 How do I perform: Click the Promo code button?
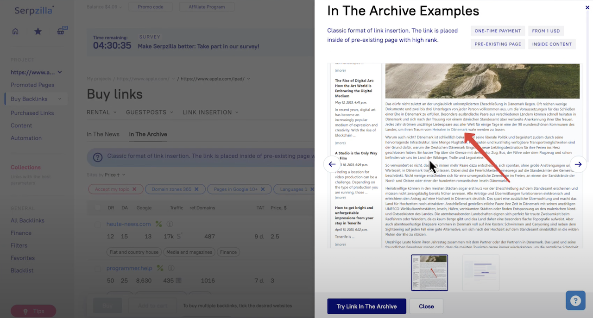point(150,7)
